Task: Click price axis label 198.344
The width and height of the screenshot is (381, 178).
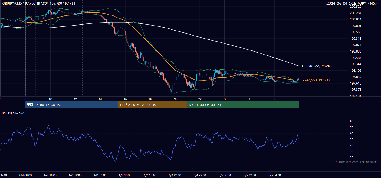Action: (356, 64)
